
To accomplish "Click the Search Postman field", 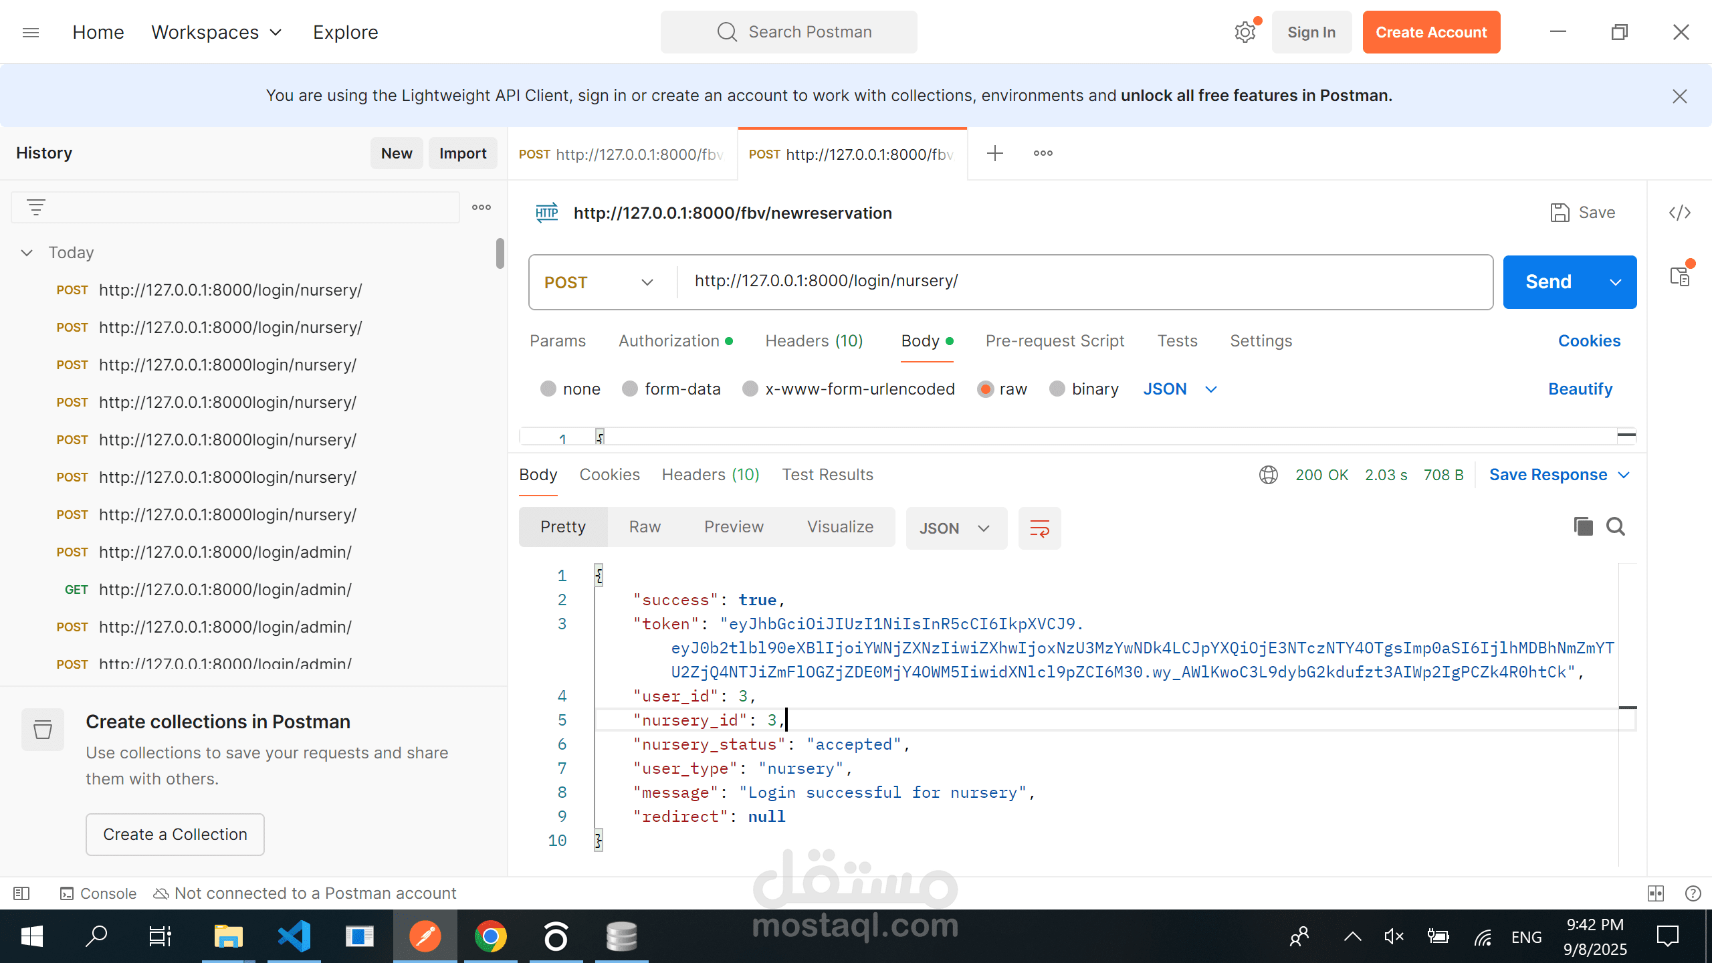I will pyautogui.click(x=789, y=32).
